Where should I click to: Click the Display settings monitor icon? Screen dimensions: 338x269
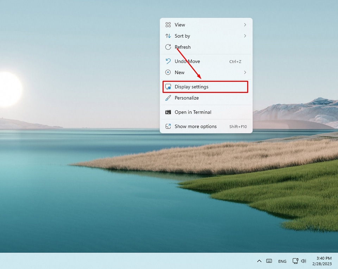pos(168,87)
